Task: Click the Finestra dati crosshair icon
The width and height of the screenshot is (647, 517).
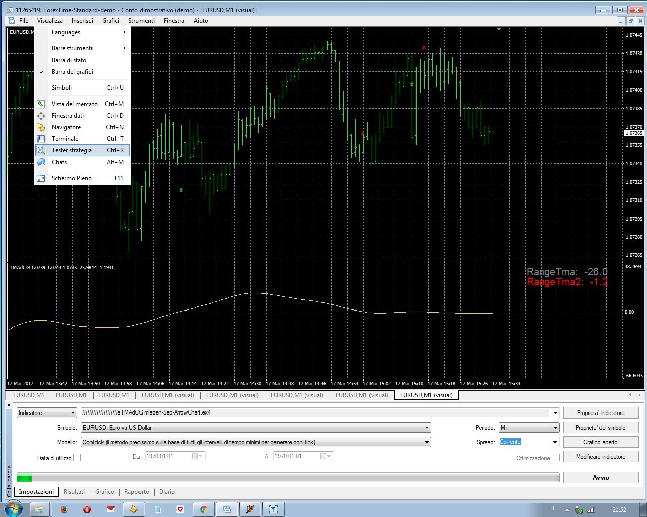Action: pyautogui.click(x=41, y=116)
